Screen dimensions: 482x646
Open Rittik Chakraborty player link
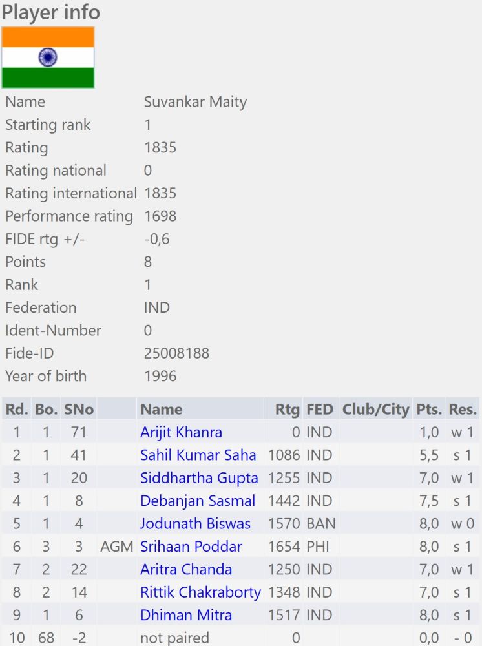pos(200,592)
